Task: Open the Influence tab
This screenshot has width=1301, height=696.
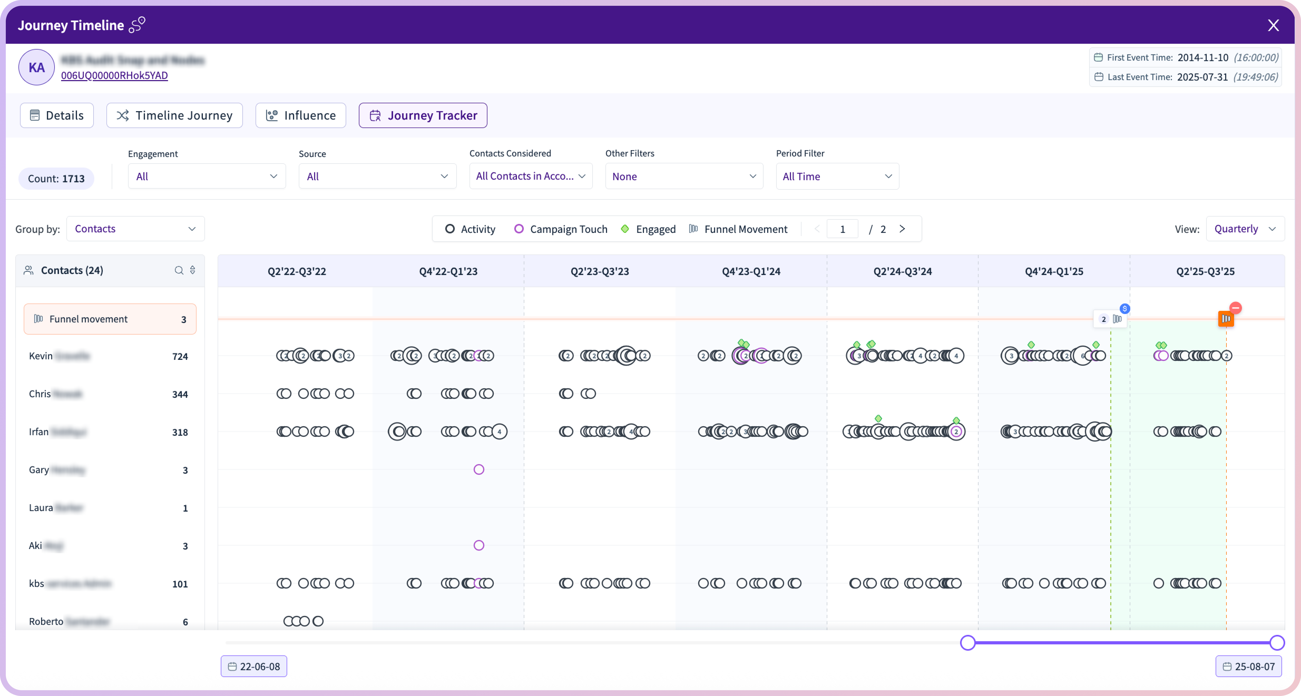Action: click(301, 115)
